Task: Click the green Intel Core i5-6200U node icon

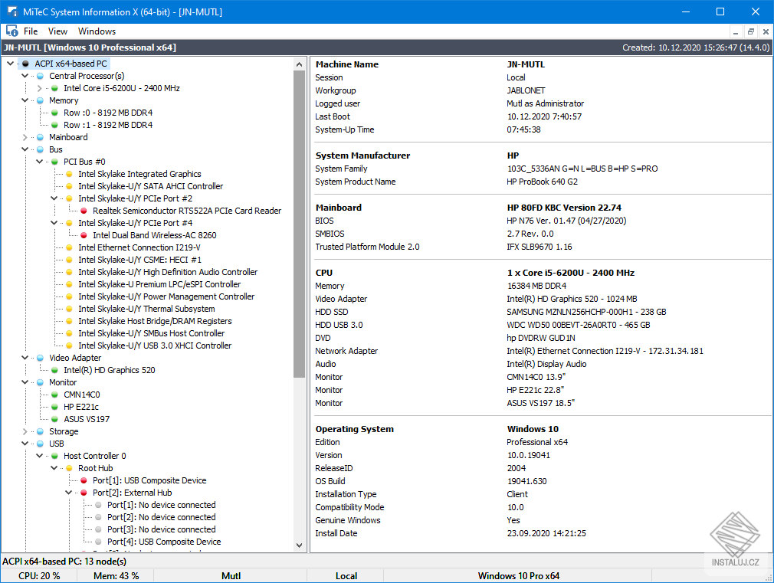Action: click(54, 88)
